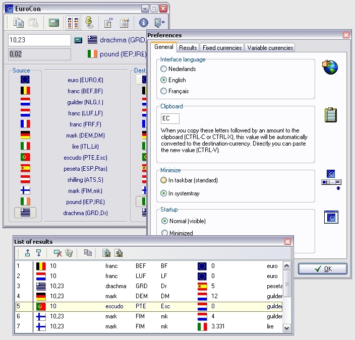Click the 'shilling (ATS,S)' currency label
The image size is (355, 340).
(85, 180)
